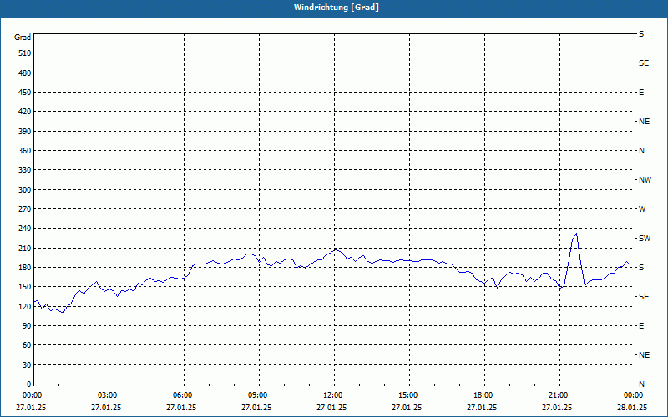Select the 28.01.25 date label

point(632,407)
